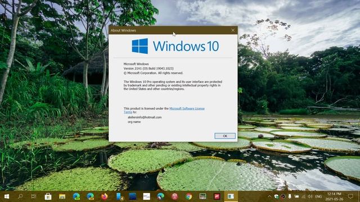
Task: Launch Microsoft Store from taskbar
Action: pyautogui.click(x=48, y=196)
